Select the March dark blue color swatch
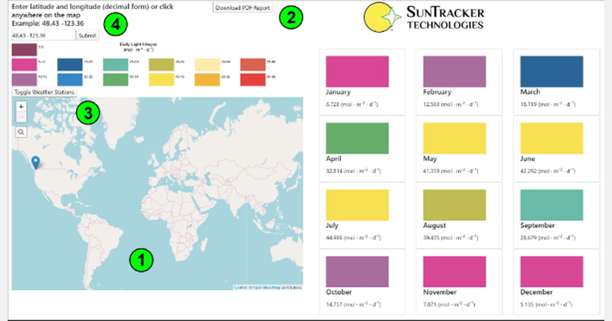Screen dimensions: 612x321 coord(551,71)
